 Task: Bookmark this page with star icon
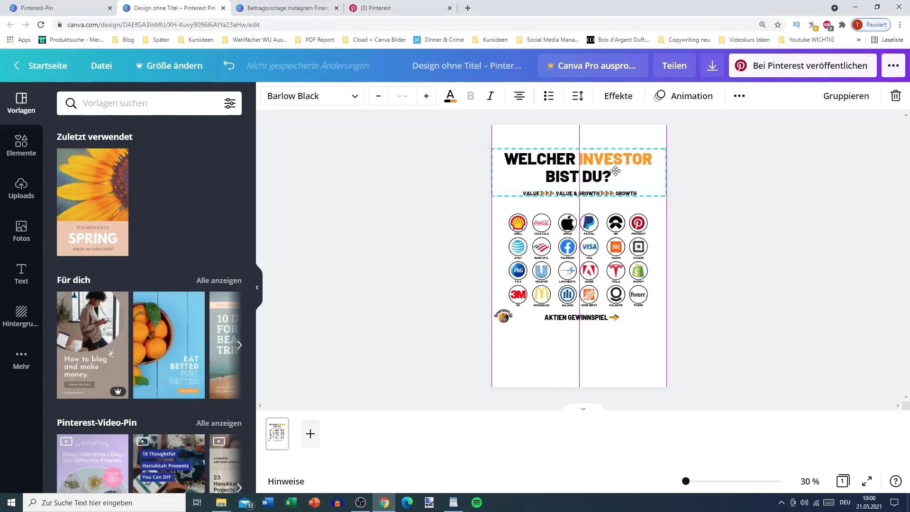coord(778,25)
